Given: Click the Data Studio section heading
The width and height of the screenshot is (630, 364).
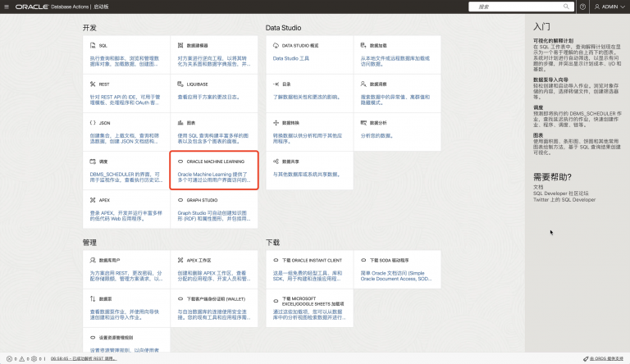Looking at the screenshot, I should tap(283, 28).
